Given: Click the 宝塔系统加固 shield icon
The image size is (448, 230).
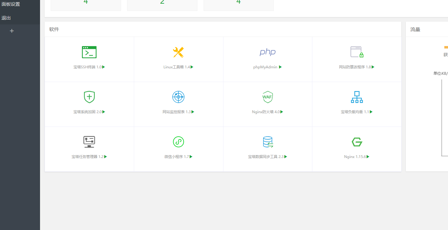Looking at the screenshot, I should point(89,97).
